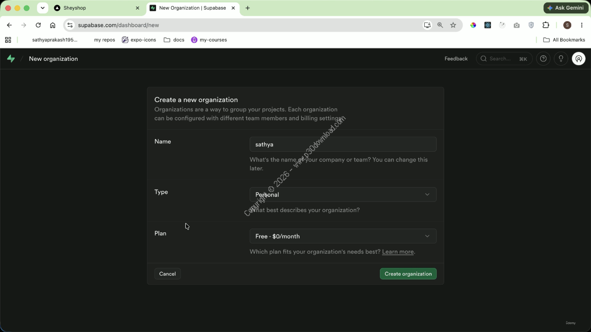Open the All Bookmarks folder

point(564,40)
